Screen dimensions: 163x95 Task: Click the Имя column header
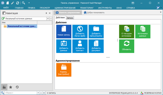coord(19,22)
